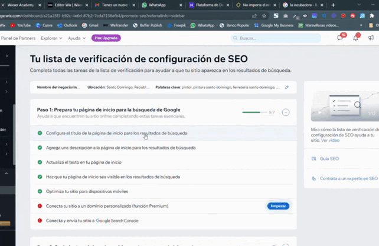Open Panel de Partners
The height and width of the screenshot is (246, 379).
coord(18,38)
